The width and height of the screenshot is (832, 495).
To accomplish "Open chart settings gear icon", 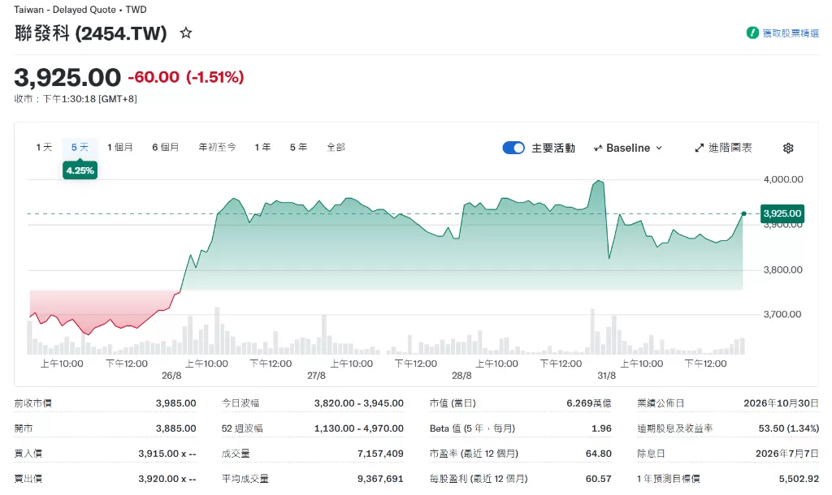I will tap(788, 148).
